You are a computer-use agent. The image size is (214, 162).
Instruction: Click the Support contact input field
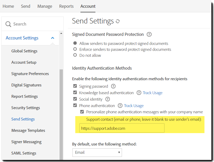tap(122, 128)
